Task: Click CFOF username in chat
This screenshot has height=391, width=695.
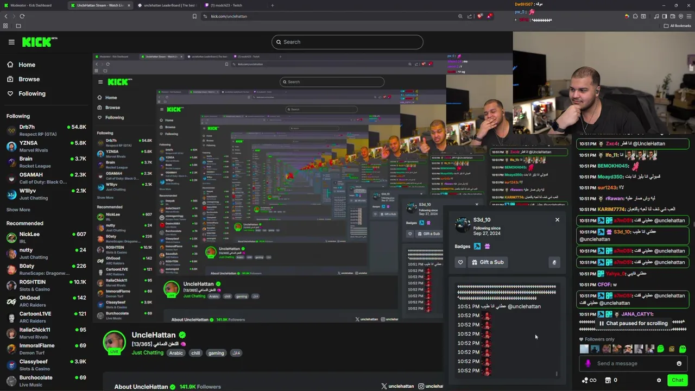Action: click(604, 285)
